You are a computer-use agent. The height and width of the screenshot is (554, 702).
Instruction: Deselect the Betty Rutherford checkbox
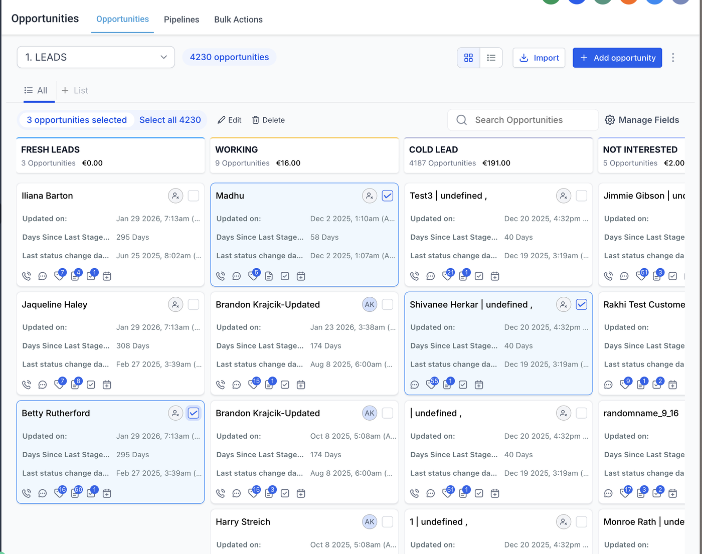pyautogui.click(x=193, y=413)
